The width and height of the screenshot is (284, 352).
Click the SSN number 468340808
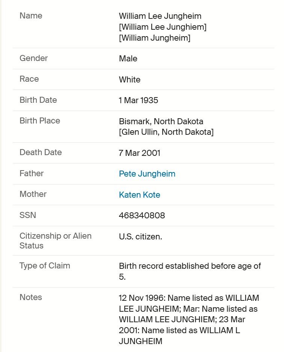(x=142, y=215)
